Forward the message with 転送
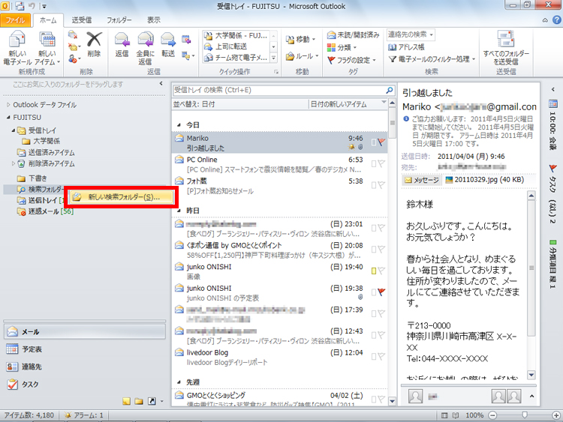Image resolution: width=563 pixels, height=422 pixels. tap(168, 45)
